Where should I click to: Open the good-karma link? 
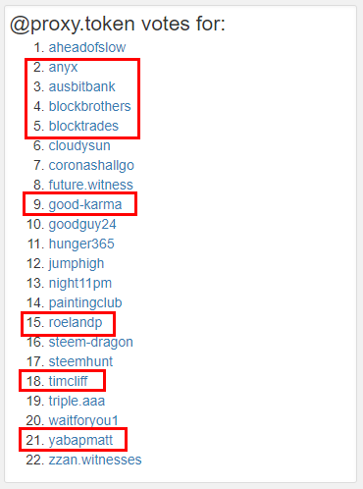coord(85,205)
